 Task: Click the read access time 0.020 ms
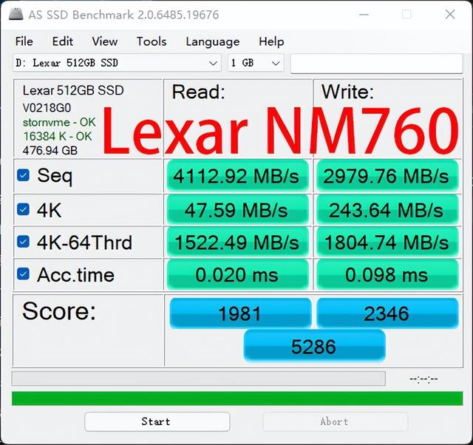tap(237, 275)
